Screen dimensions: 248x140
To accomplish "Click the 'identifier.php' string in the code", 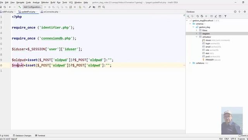I will tap(55, 28).
